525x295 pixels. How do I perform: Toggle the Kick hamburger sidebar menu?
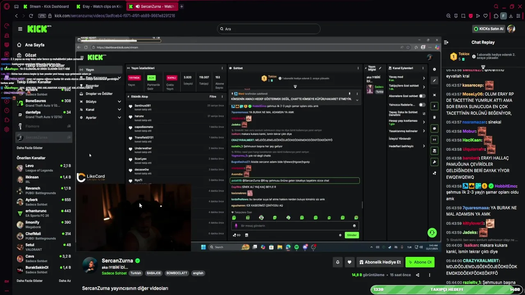(x=20, y=29)
